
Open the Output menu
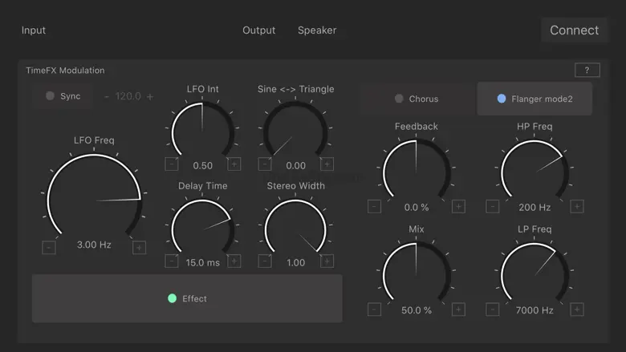258,30
